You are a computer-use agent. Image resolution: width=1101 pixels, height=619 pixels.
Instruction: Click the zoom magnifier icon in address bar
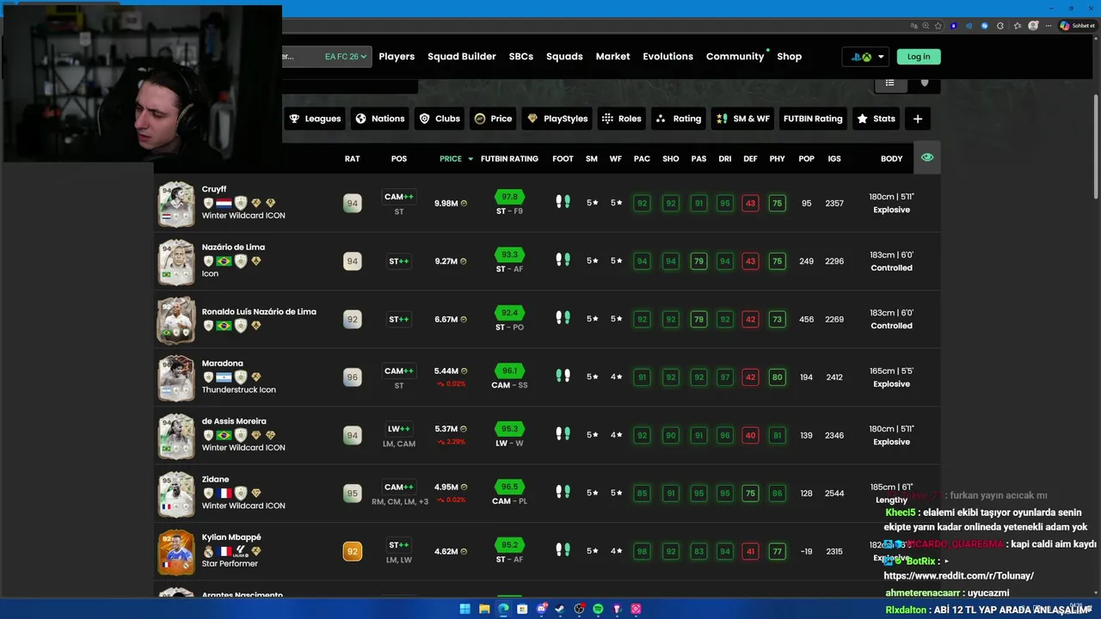point(926,26)
